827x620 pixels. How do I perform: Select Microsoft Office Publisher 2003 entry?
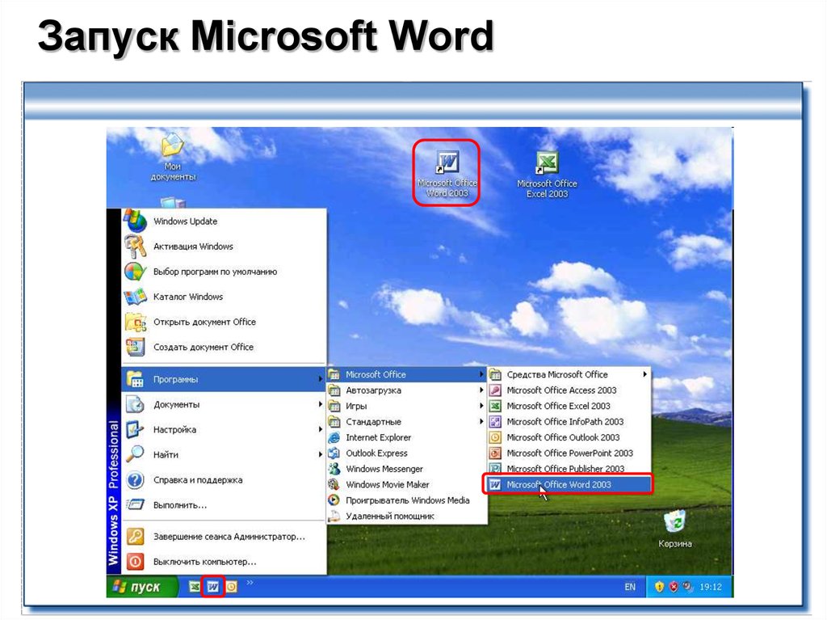pyautogui.click(x=569, y=468)
